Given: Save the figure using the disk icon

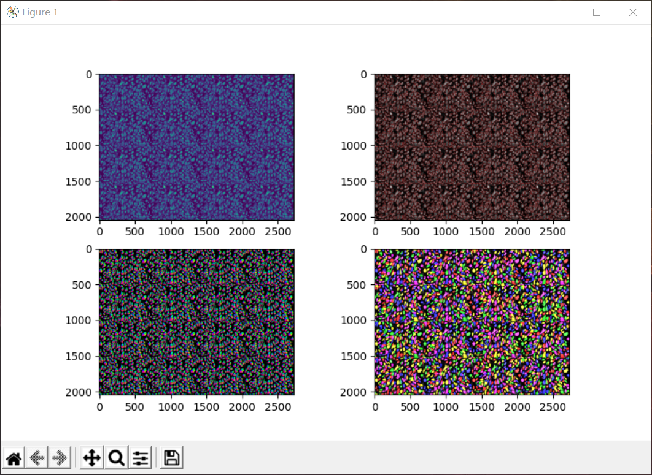Looking at the screenshot, I should tap(171, 457).
